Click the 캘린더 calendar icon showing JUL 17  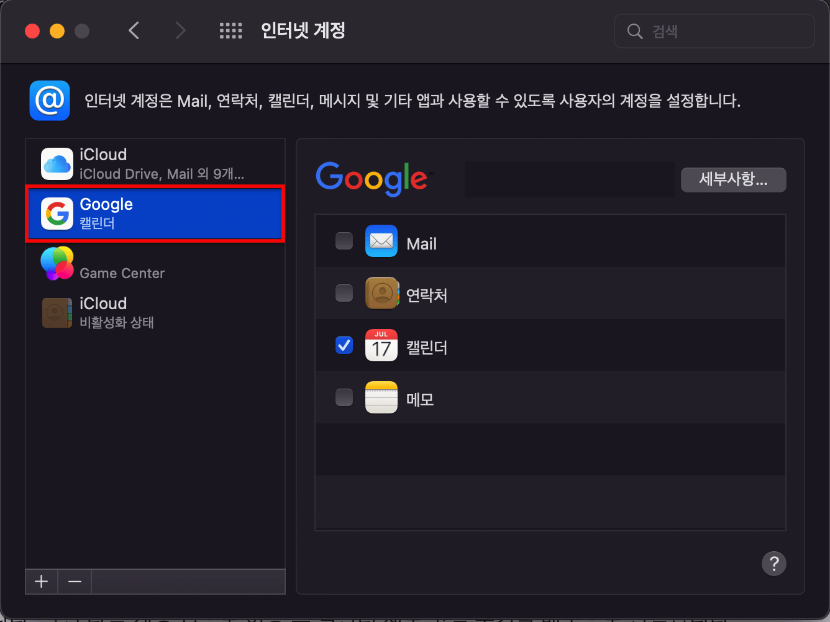coord(381,345)
